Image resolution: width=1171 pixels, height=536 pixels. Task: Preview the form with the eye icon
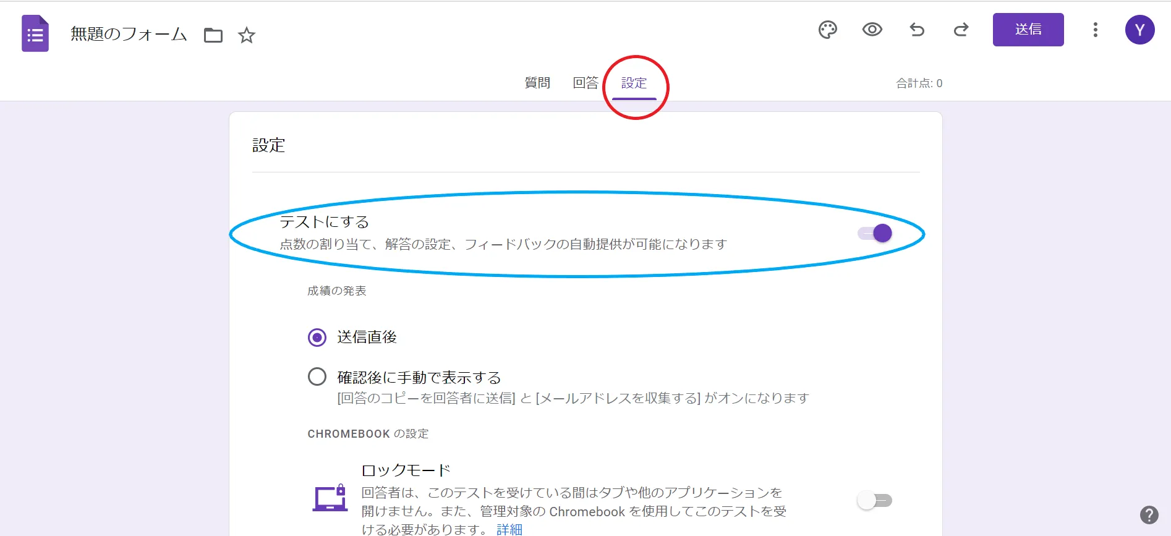click(872, 30)
